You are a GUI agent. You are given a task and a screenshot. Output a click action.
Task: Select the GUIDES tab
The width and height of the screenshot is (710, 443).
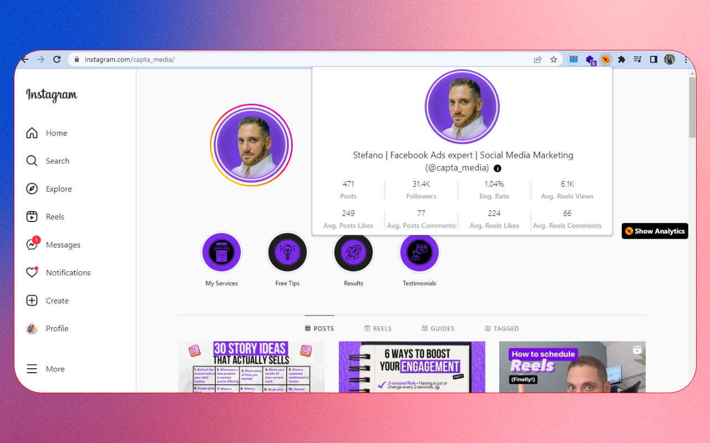[x=438, y=328]
